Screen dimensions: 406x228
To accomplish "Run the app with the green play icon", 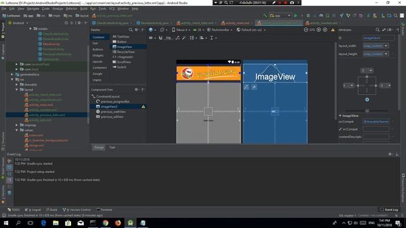I will pos(296,15).
